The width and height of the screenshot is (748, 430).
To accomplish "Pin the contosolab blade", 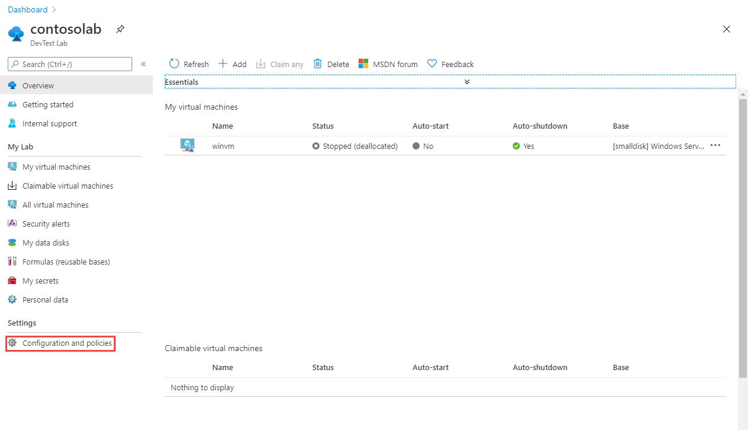I will [x=120, y=28].
